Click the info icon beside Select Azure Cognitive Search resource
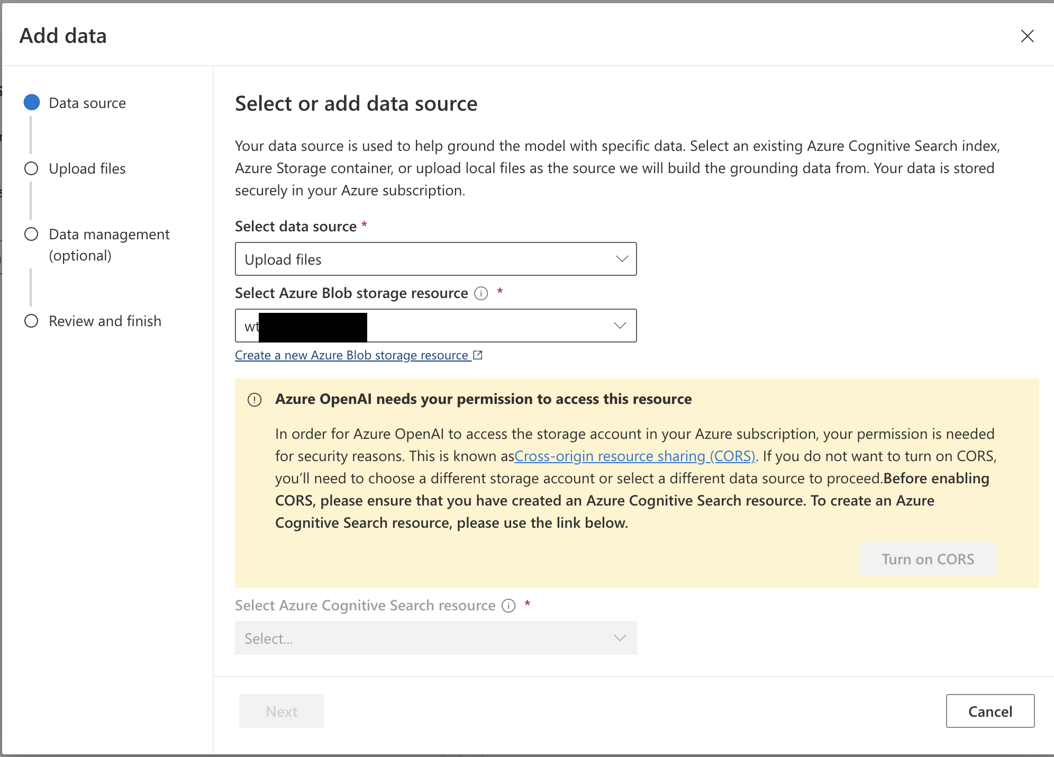1054x757 pixels. [507, 606]
